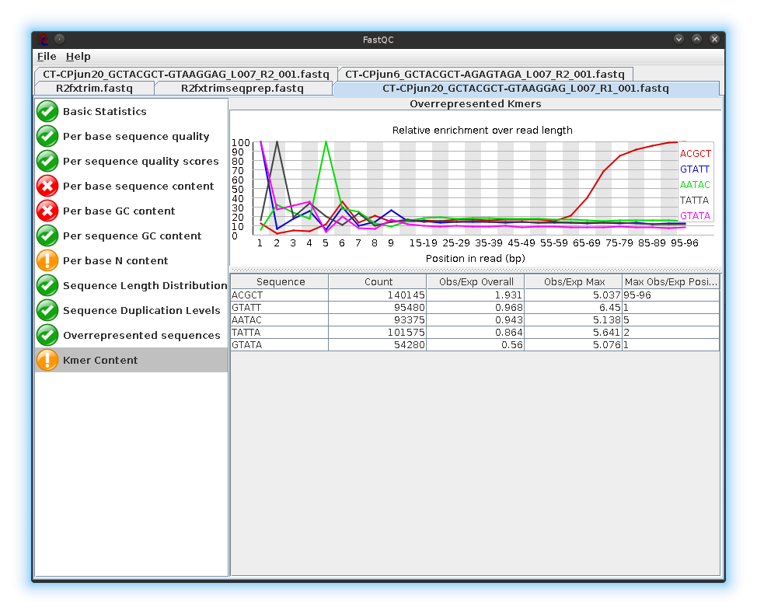Click count value 95480
The width and height of the screenshot is (757, 614).
378,308
